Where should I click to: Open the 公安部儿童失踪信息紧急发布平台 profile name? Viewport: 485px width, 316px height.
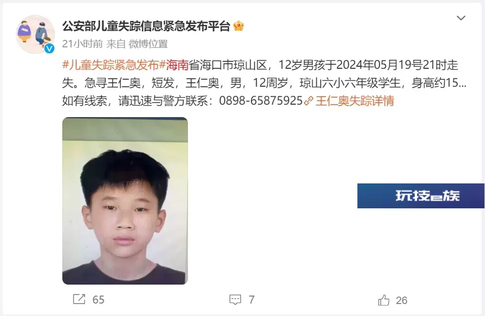click(147, 26)
